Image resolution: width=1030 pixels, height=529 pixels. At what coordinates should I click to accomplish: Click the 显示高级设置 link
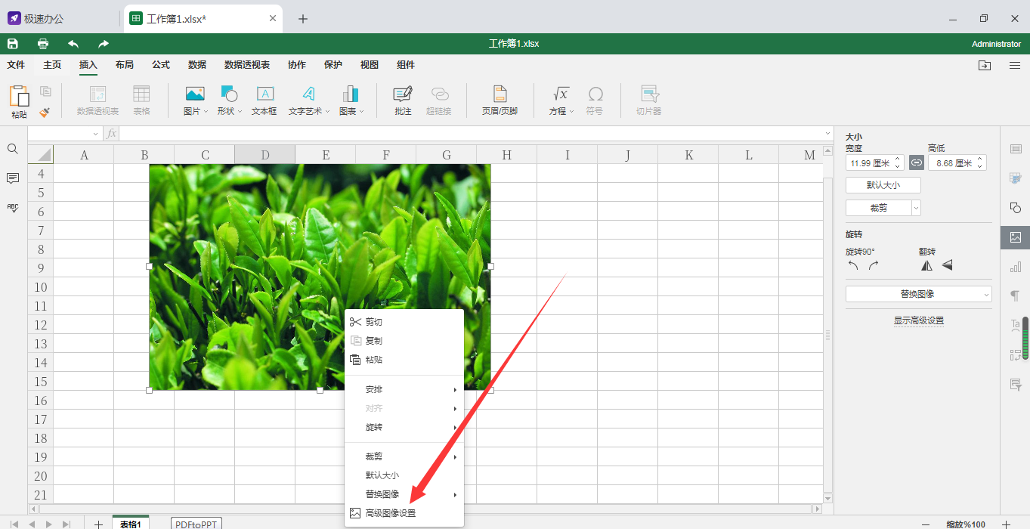tap(919, 320)
